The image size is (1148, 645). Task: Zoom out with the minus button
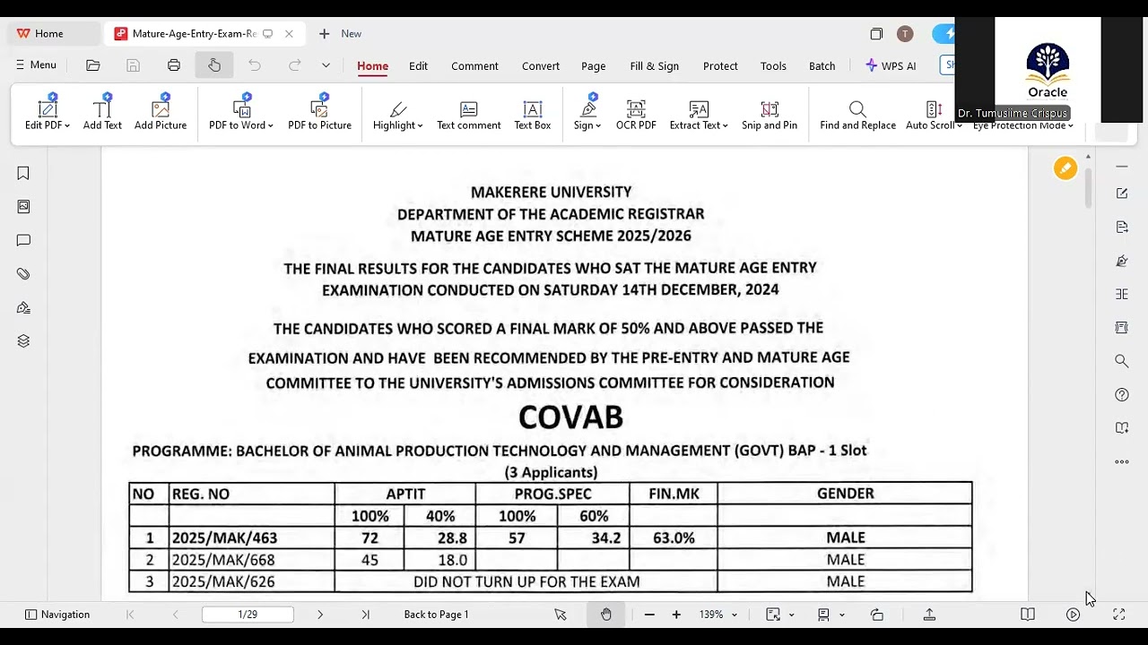[649, 615]
